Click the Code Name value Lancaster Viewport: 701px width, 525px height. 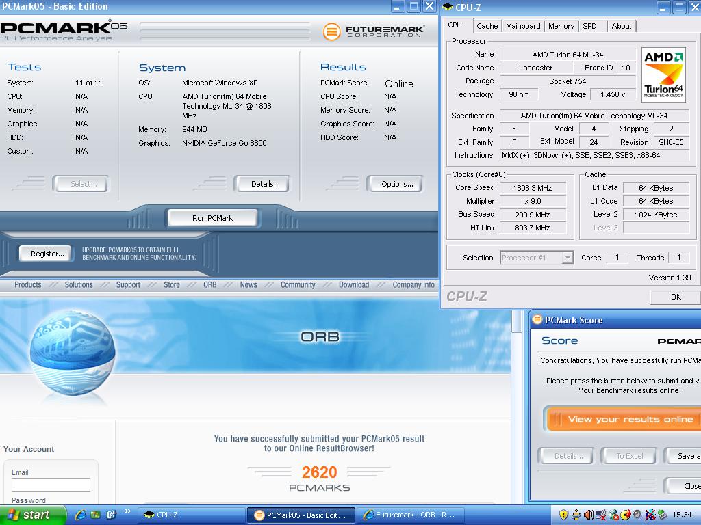[x=535, y=68]
